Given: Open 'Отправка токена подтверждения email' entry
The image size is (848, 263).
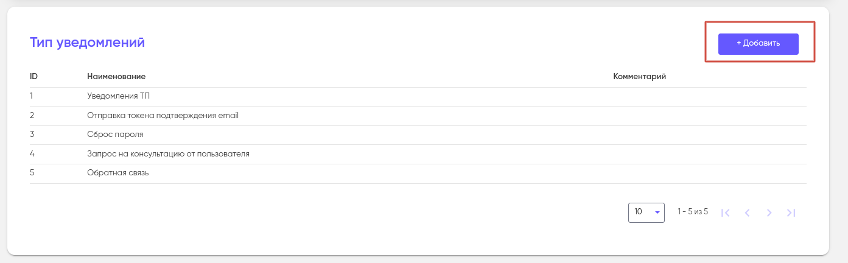Looking at the screenshot, I should tap(163, 116).
